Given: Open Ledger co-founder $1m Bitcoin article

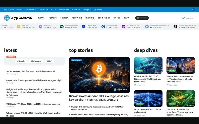Looking at the screenshot, I should point(34,92).
